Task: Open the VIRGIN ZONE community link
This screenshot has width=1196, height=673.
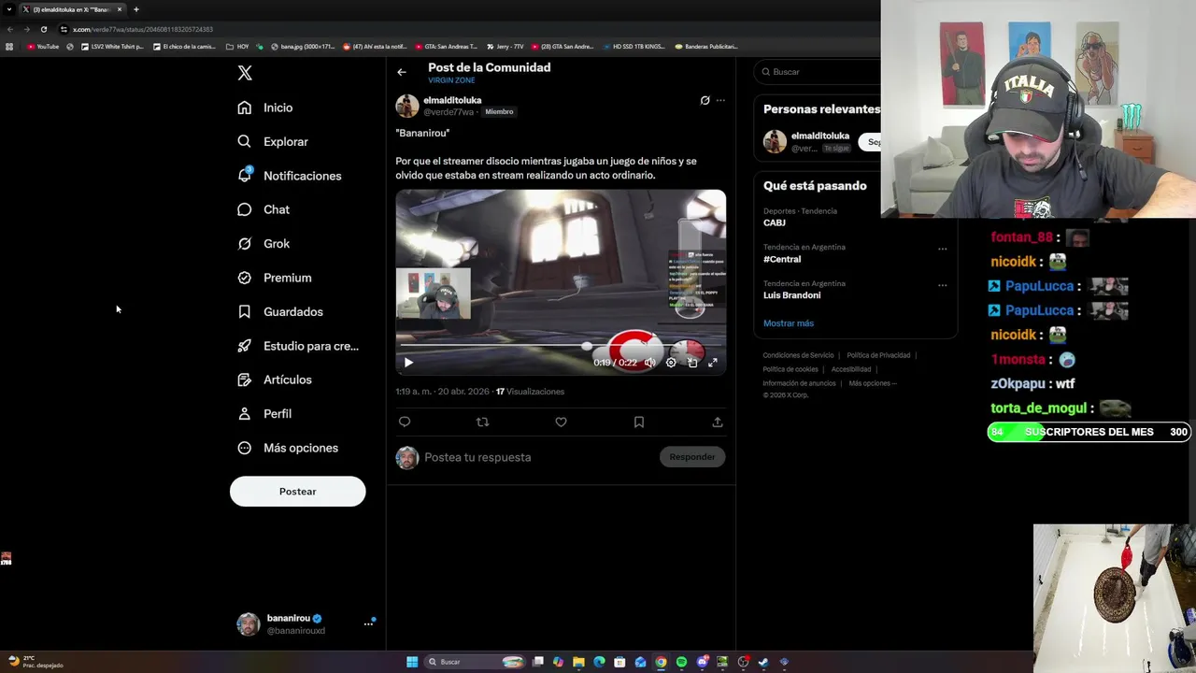Action: point(451,80)
